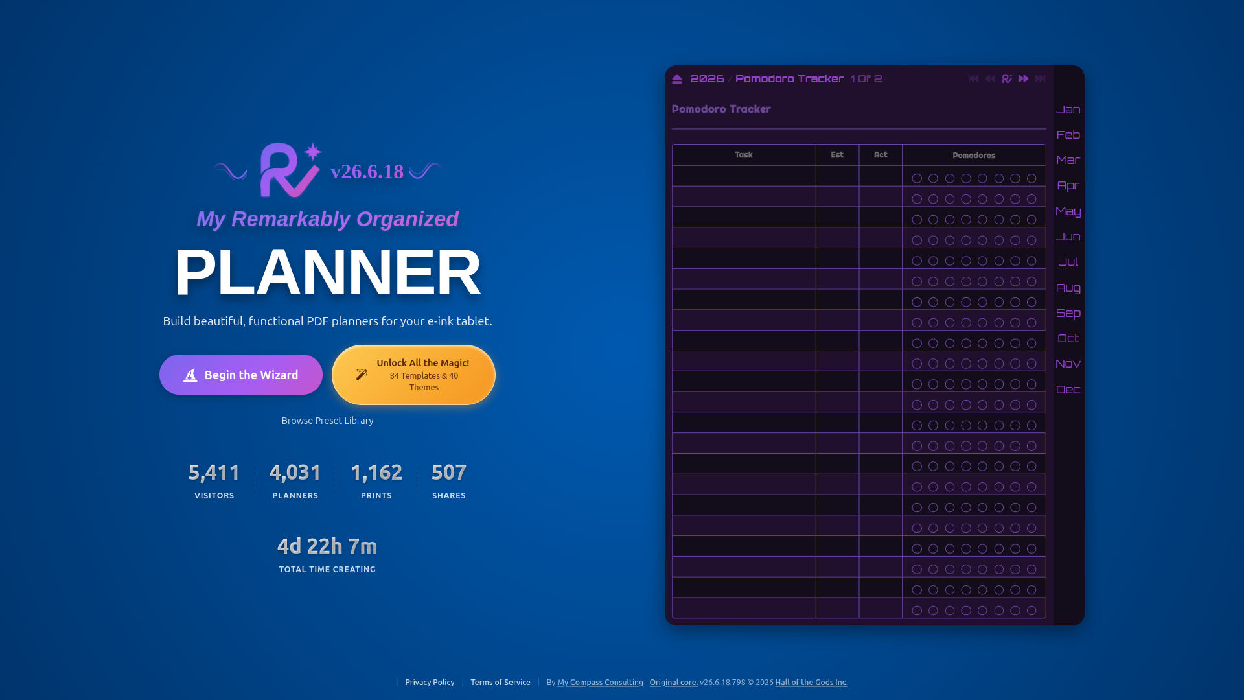The width and height of the screenshot is (1244, 700).
Task: Open the Feb month tab
Action: click(1068, 135)
